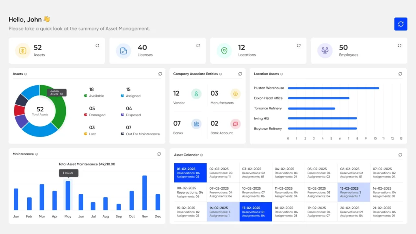The image size is (416, 234).
Task: Reload the Location Assets chart
Action: tap(400, 74)
